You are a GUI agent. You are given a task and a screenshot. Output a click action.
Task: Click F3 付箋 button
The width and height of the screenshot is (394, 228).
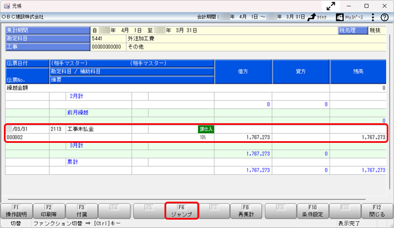pos(82,211)
